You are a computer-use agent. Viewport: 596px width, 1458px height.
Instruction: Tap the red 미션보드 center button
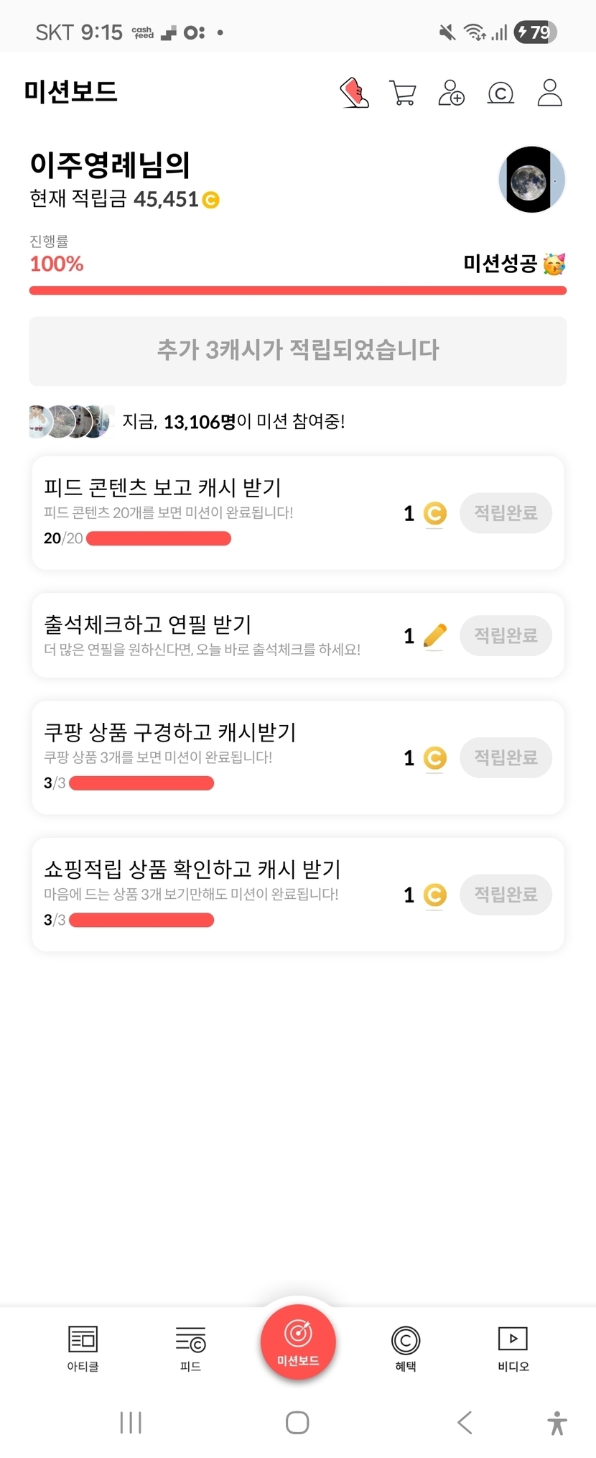(x=298, y=1342)
